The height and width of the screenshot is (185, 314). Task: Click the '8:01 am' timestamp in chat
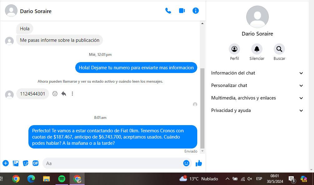(100, 118)
